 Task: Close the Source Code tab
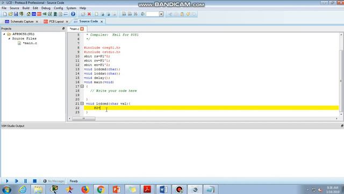102,22
